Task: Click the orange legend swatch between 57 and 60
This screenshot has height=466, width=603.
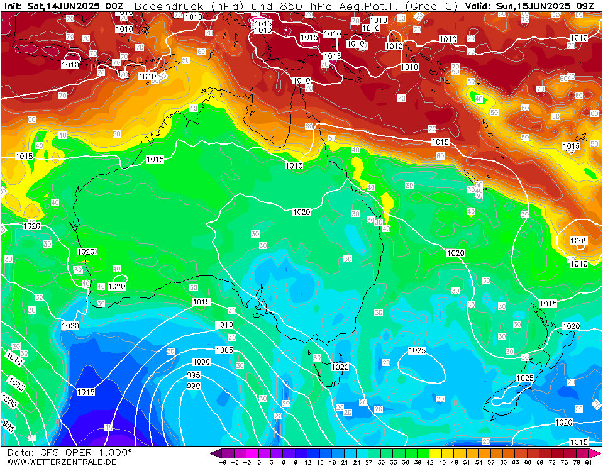Action: click(x=497, y=453)
